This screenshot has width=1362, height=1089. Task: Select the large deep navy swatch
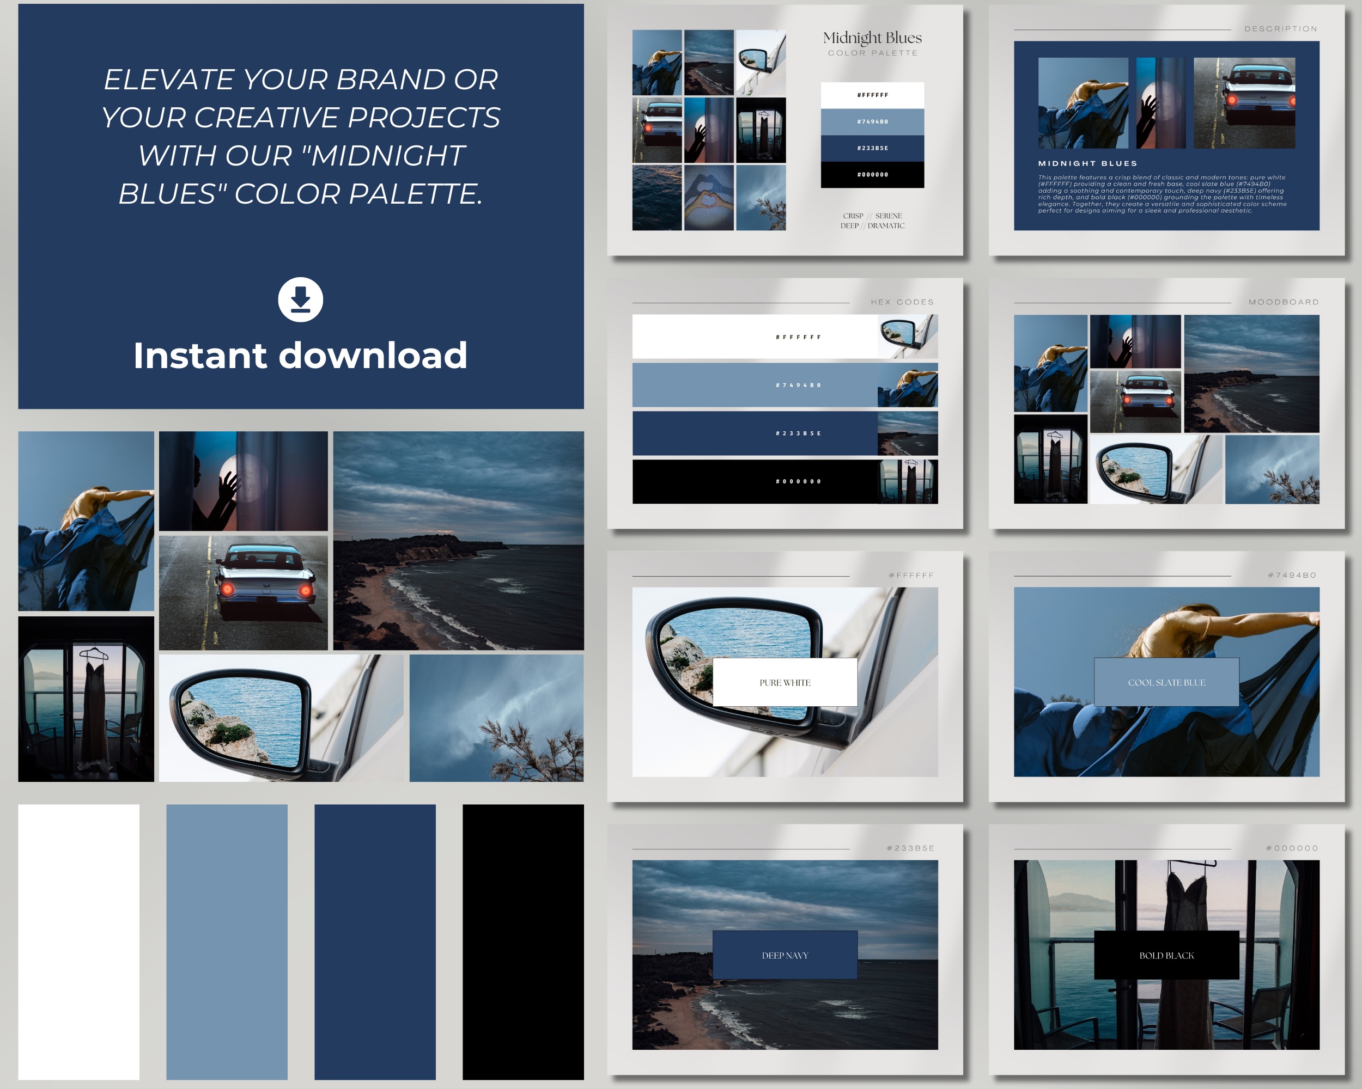[375, 941]
